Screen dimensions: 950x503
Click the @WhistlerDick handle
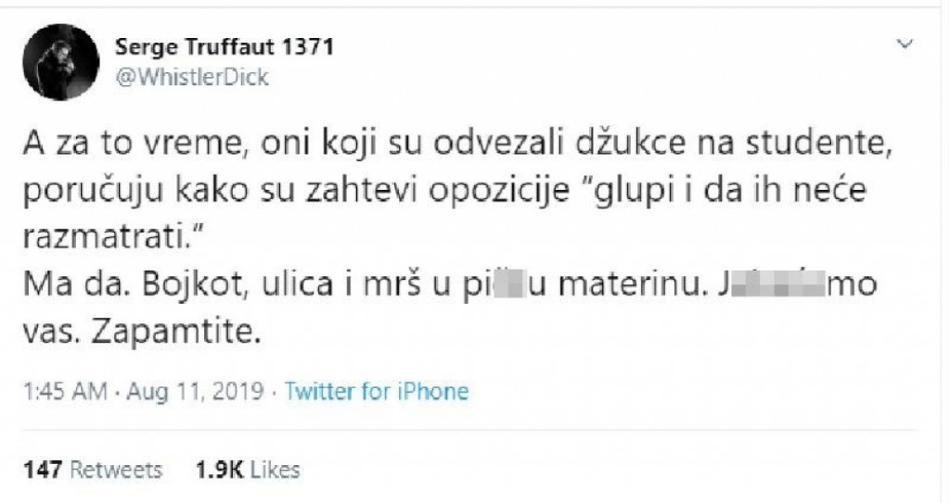pos(191,77)
